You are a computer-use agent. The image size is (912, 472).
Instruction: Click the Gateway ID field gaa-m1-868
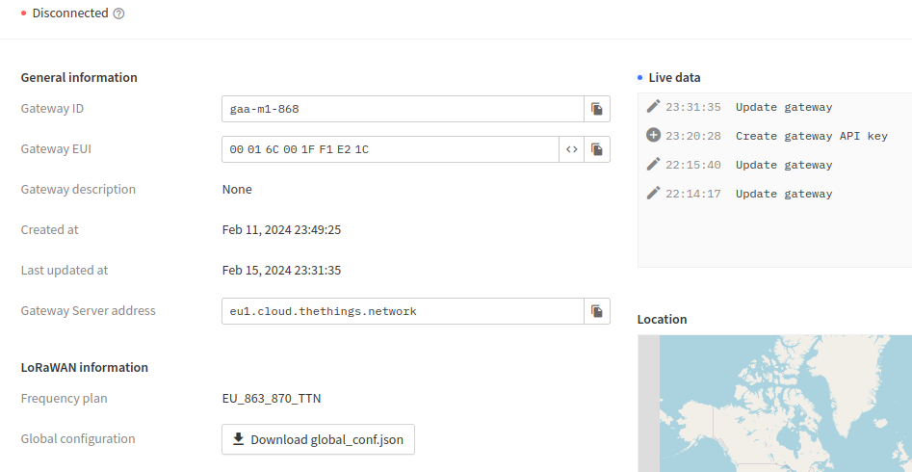pos(403,109)
